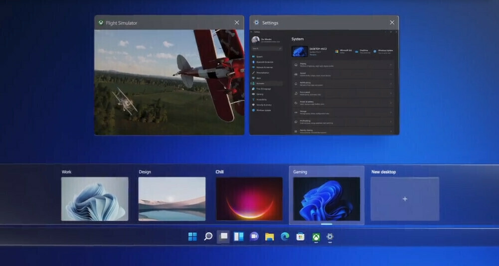Toggle the Task View taskbar button
This screenshot has width=499, height=266.
[x=223, y=237]
